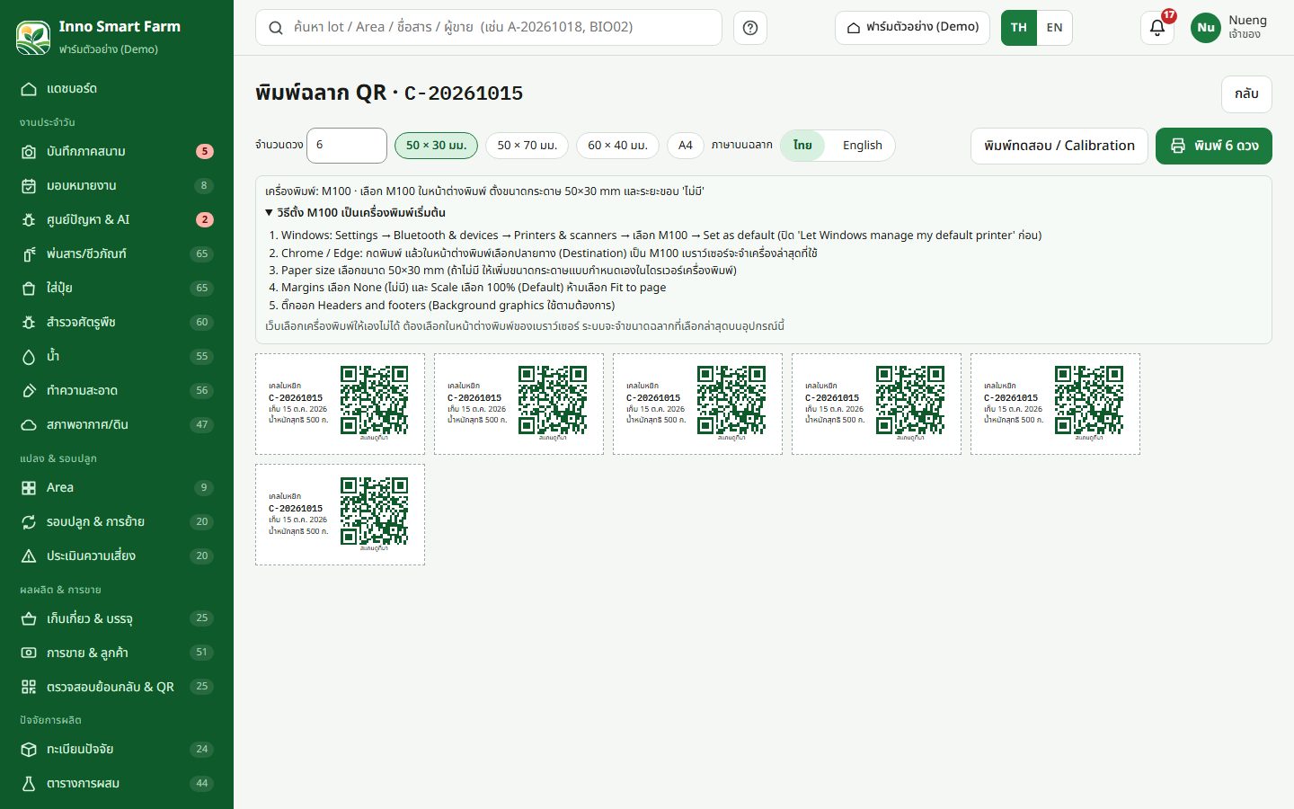Select the A4 paper size option
This screenshot has height=809, width=1294.
point(686,146)
